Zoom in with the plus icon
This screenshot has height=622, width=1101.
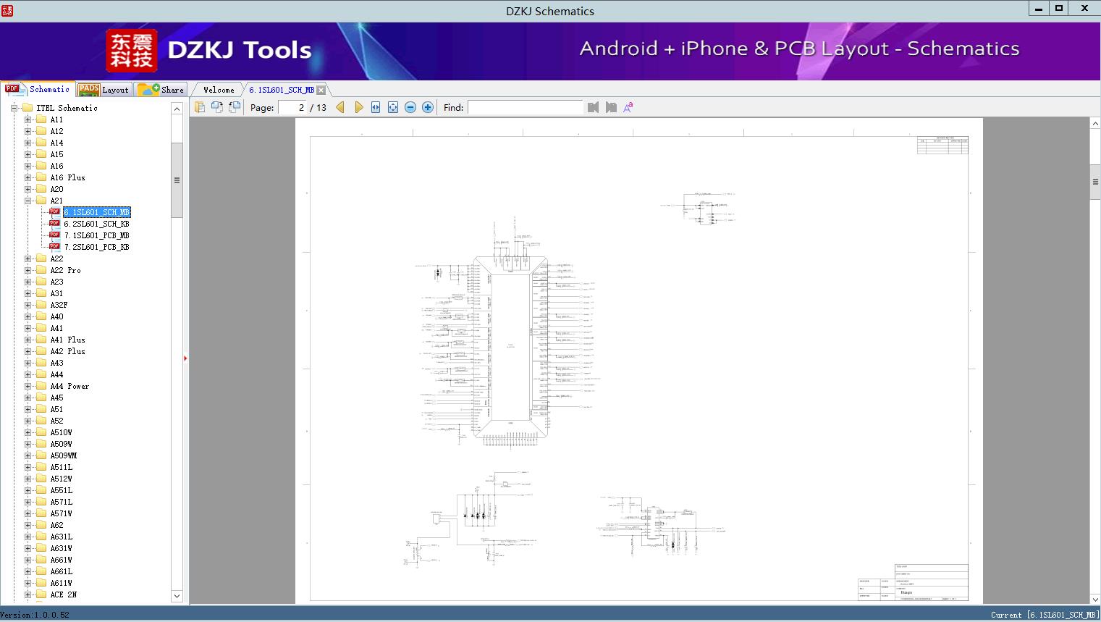[428, 107]
